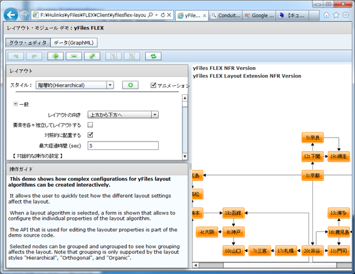The height and width of the screenshot is (274, 355).
Task: Click the zoom in plus icon
Action: point(56,56)
